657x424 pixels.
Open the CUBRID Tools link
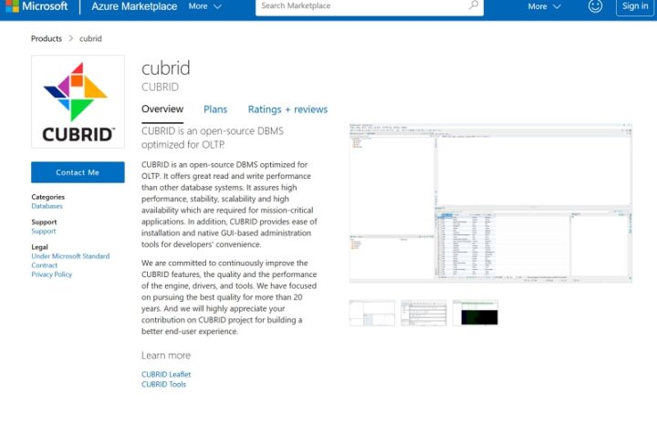163,384
